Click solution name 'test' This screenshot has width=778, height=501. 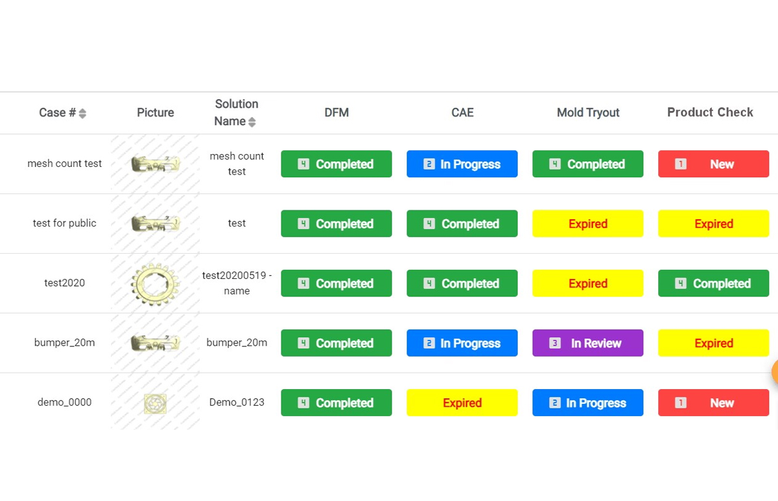click(x=237, y=223)
